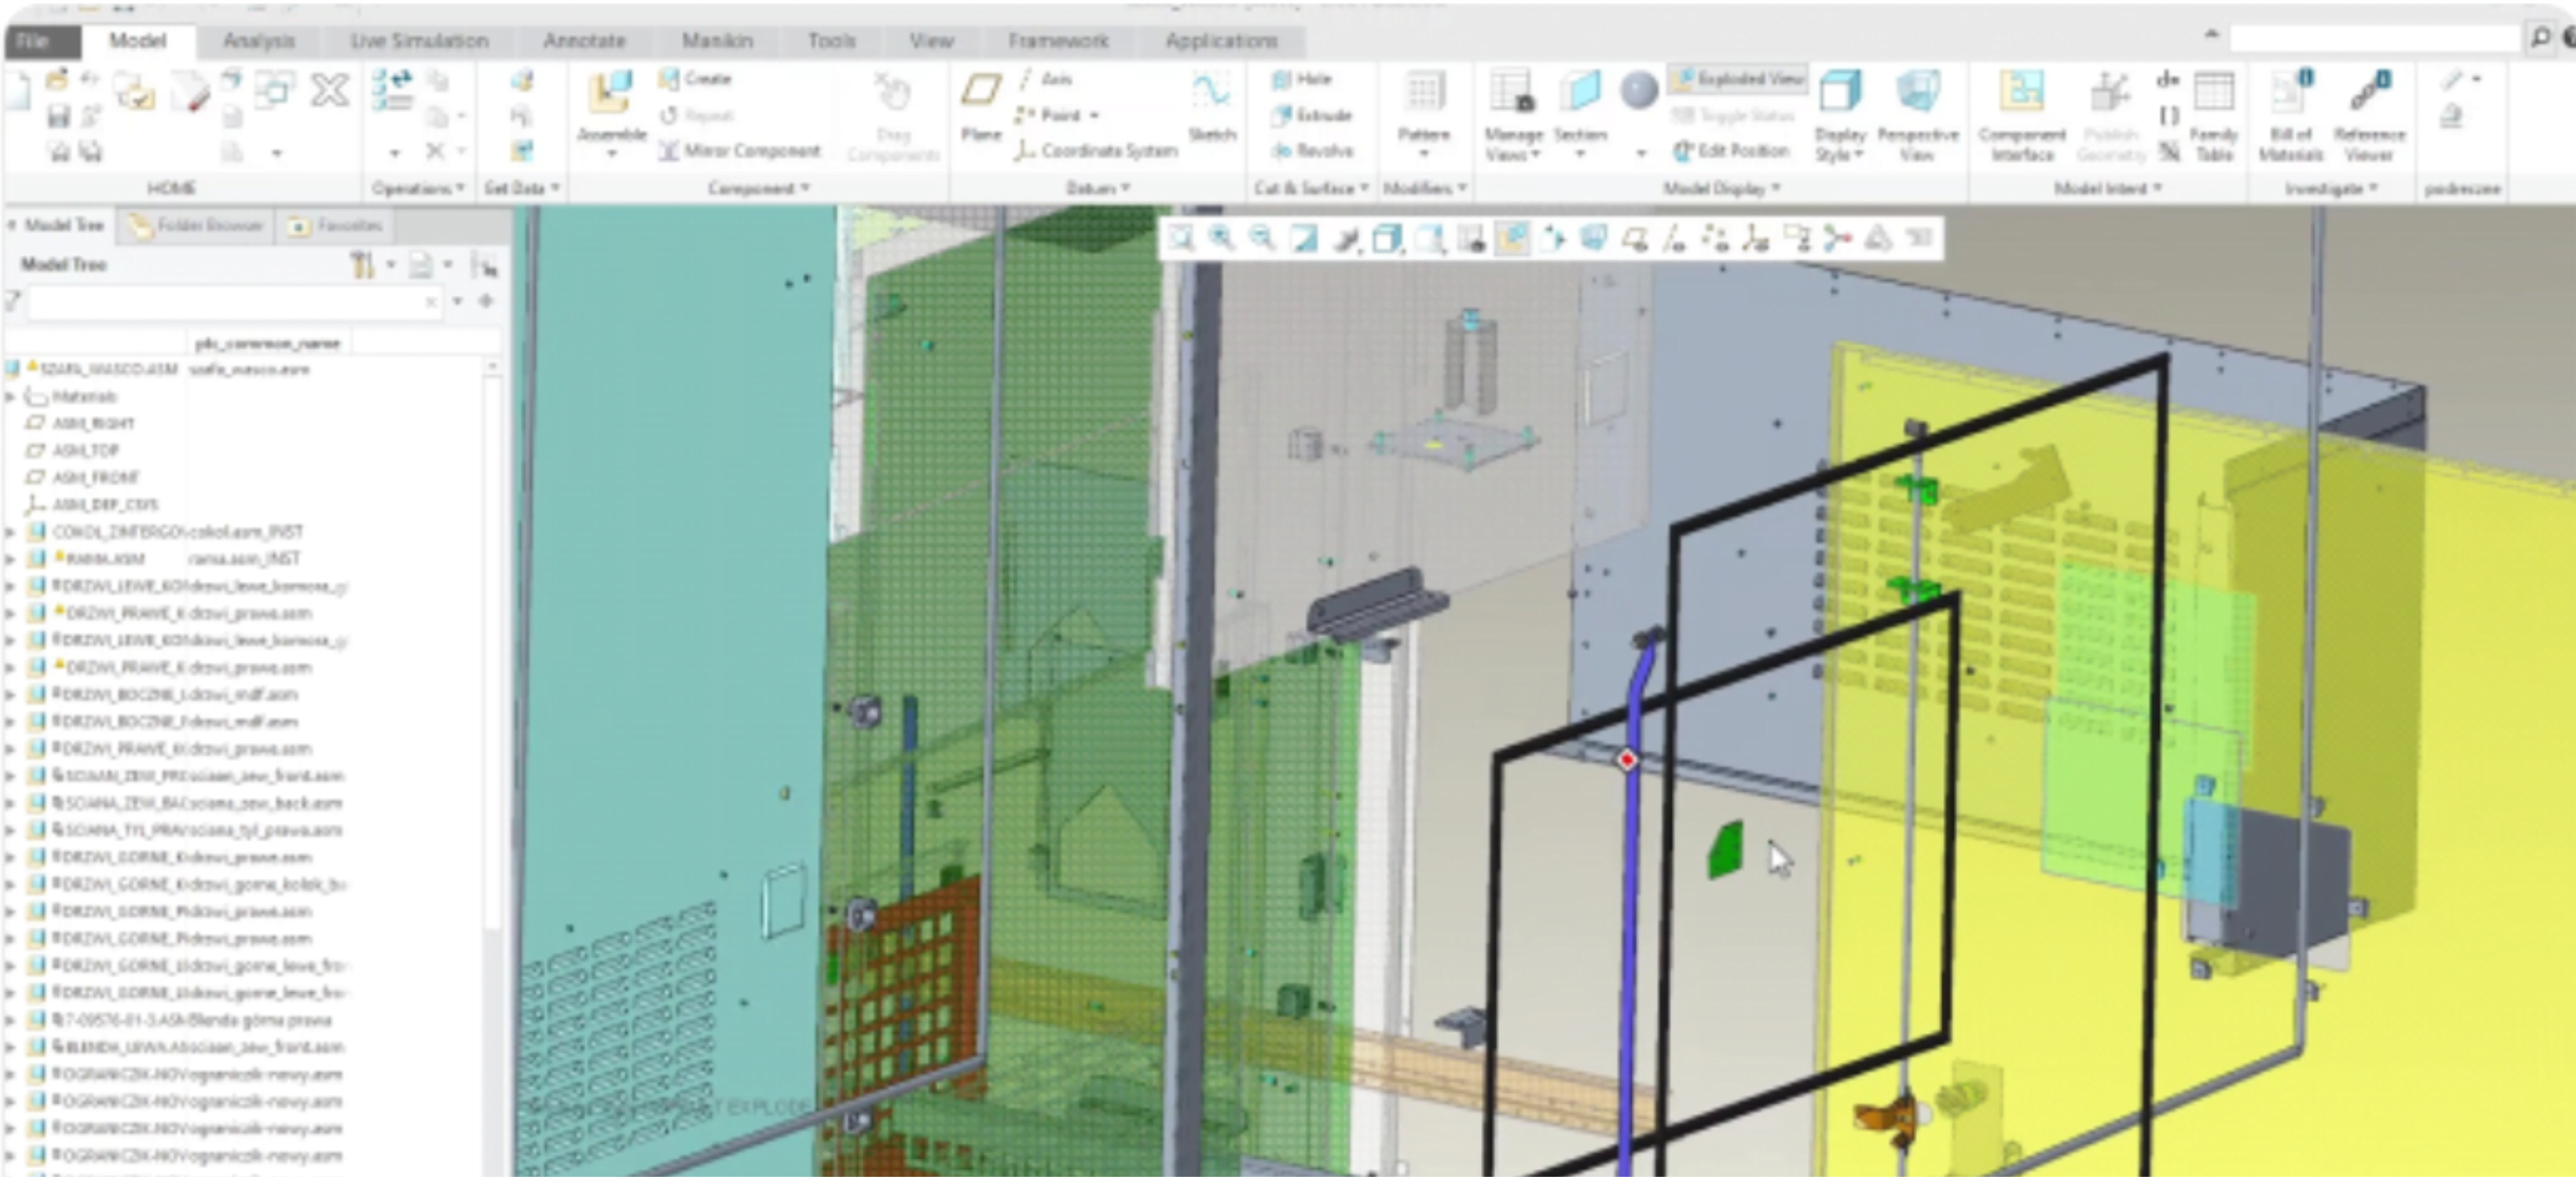Open the Manage Views dropdown
This screenshot has width=2576, height=1177.
[x=1512, y=145]
